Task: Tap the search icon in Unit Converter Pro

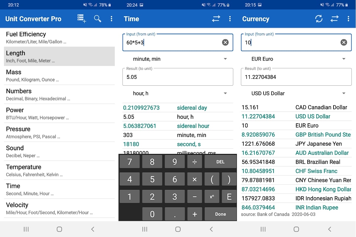Action: (x=97, y=19)
